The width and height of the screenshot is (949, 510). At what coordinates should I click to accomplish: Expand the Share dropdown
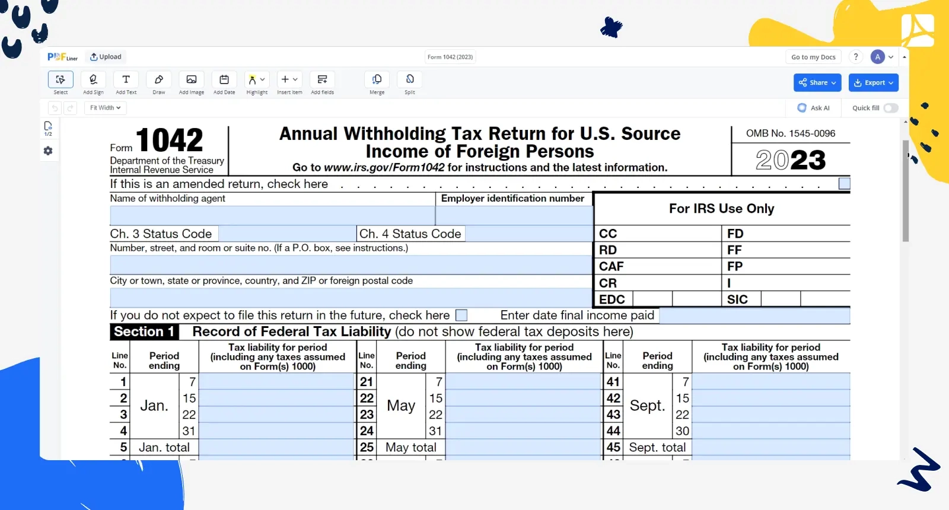[817, 83]
